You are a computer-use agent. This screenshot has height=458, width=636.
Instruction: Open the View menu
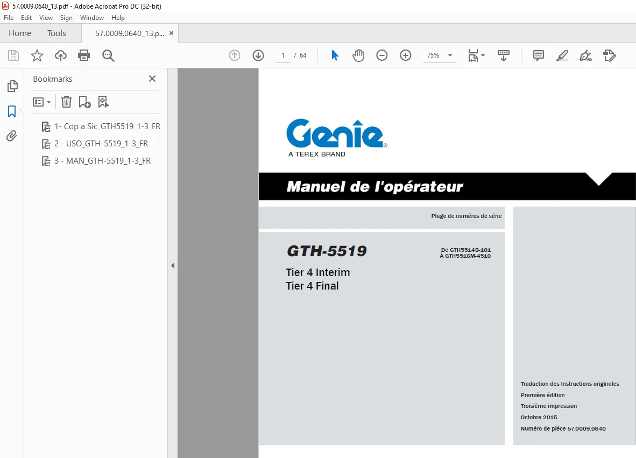tap(46, 18)
